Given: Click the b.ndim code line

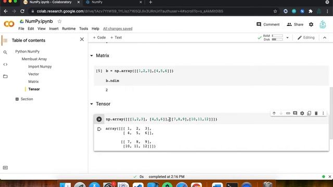Looking at the screenshot, I should coord(112,81).
